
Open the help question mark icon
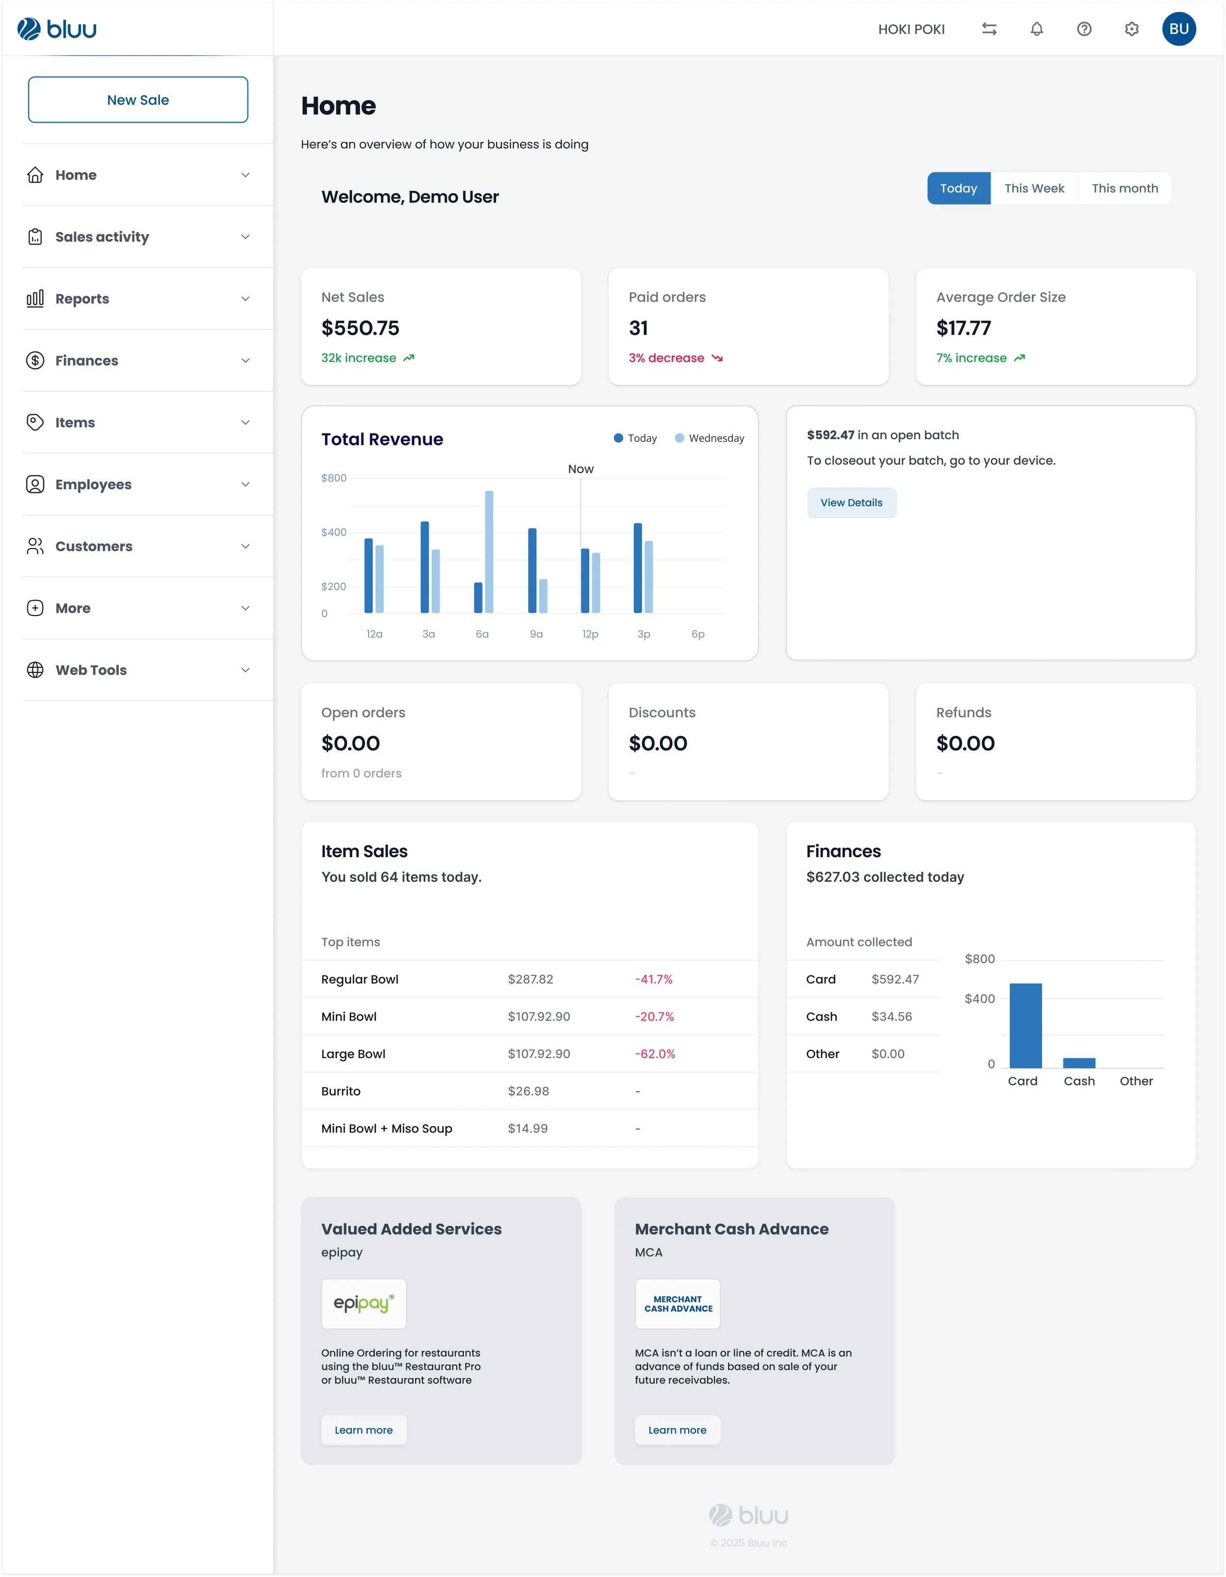tap(1084, 29)
